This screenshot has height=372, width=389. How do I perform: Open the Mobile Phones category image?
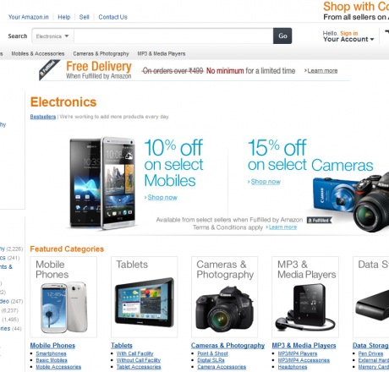coord(63,307)
